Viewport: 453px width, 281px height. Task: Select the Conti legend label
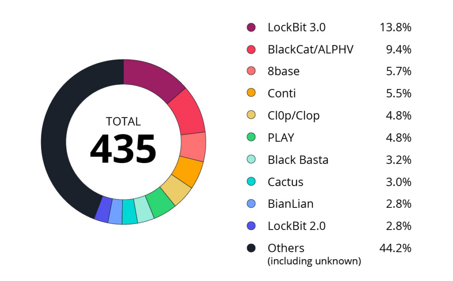(282, 93)
